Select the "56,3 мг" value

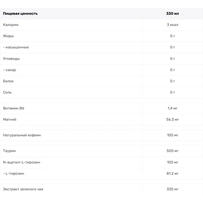coord(173,119)
